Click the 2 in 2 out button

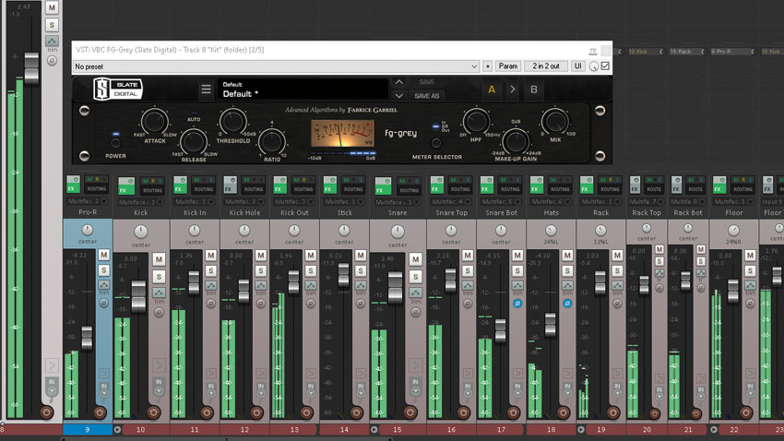click(x=545, y=66)
